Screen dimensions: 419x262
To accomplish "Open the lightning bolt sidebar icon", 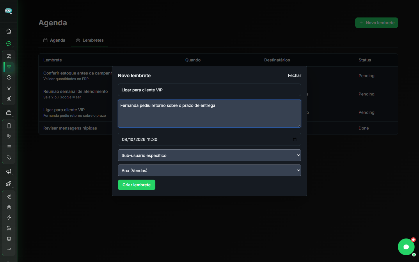I will (x=9, y=218).
